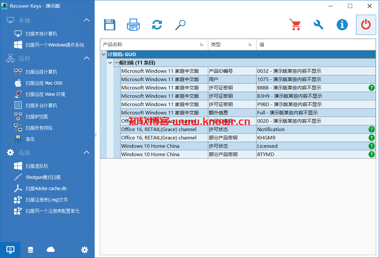Click green help icon on BBBB row
This screenshot has width=379, height=258.
[x=372, y=88]
